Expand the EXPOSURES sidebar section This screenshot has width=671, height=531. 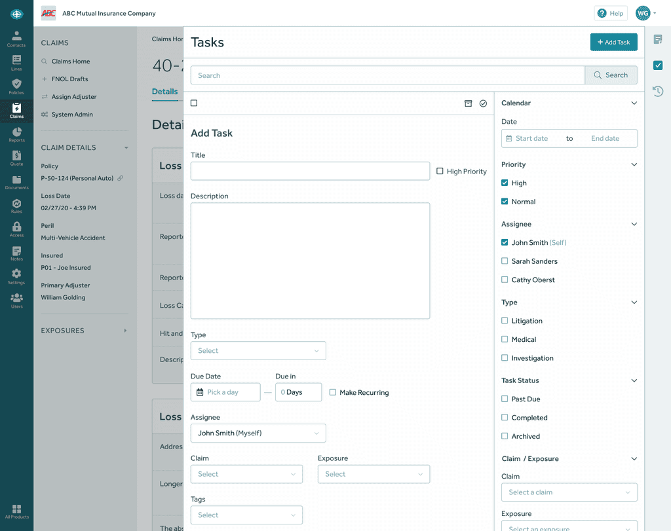(x=125, y=331)
